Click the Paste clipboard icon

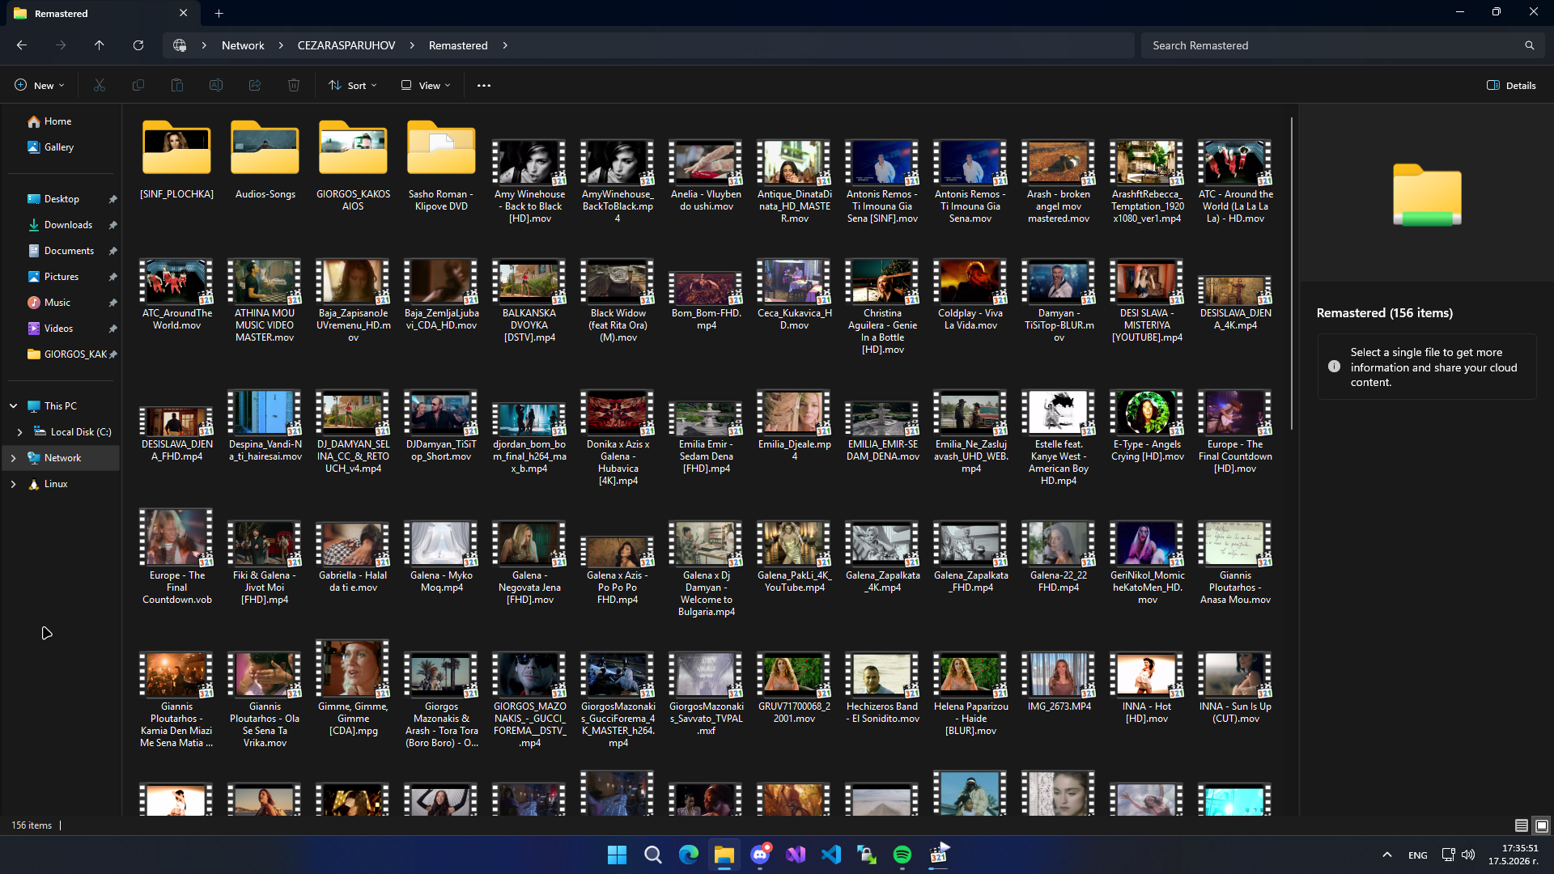tap(177, 85)
